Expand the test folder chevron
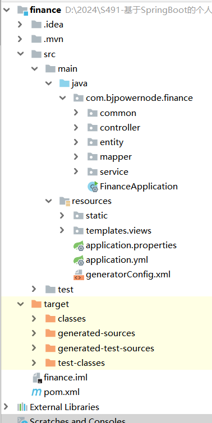The image size is (212, 423). click(x=34, y=289)
